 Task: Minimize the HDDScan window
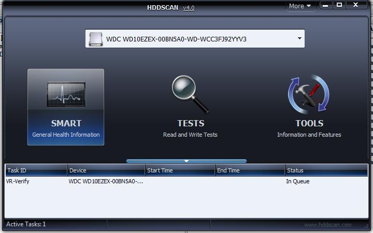coord(325,5)
